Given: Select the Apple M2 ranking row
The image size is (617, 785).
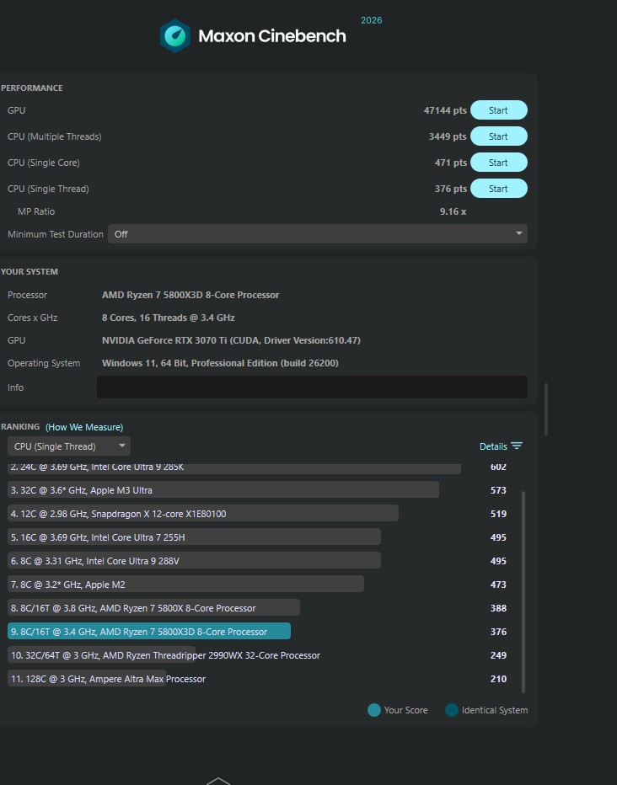Looking at the screenshot, I should click(185, 584).
